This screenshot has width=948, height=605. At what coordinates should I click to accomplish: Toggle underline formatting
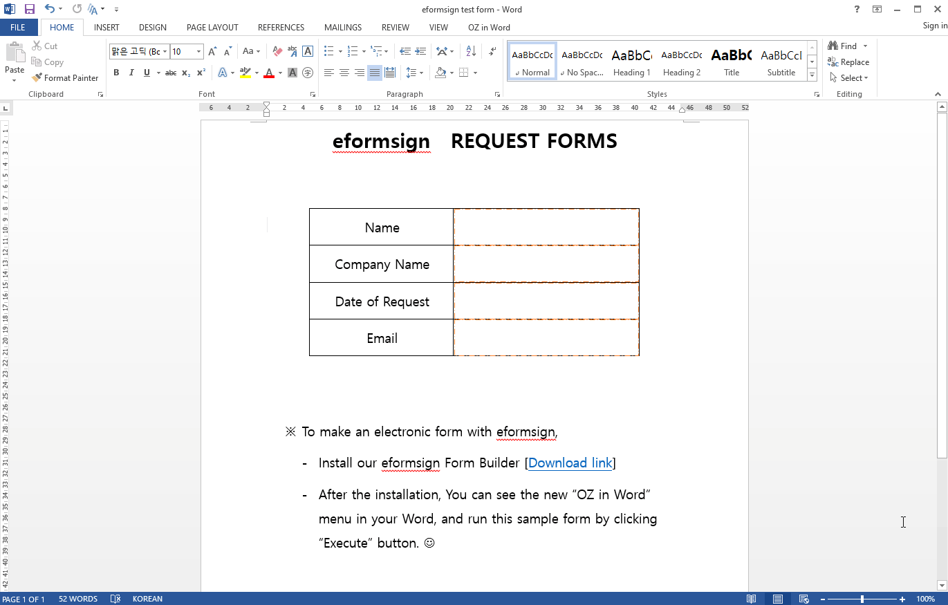pos(147,73)
